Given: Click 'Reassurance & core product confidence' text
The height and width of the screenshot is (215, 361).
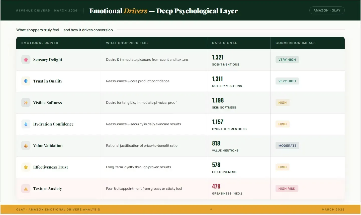Looking at the screenshot, I should [138, 81].
